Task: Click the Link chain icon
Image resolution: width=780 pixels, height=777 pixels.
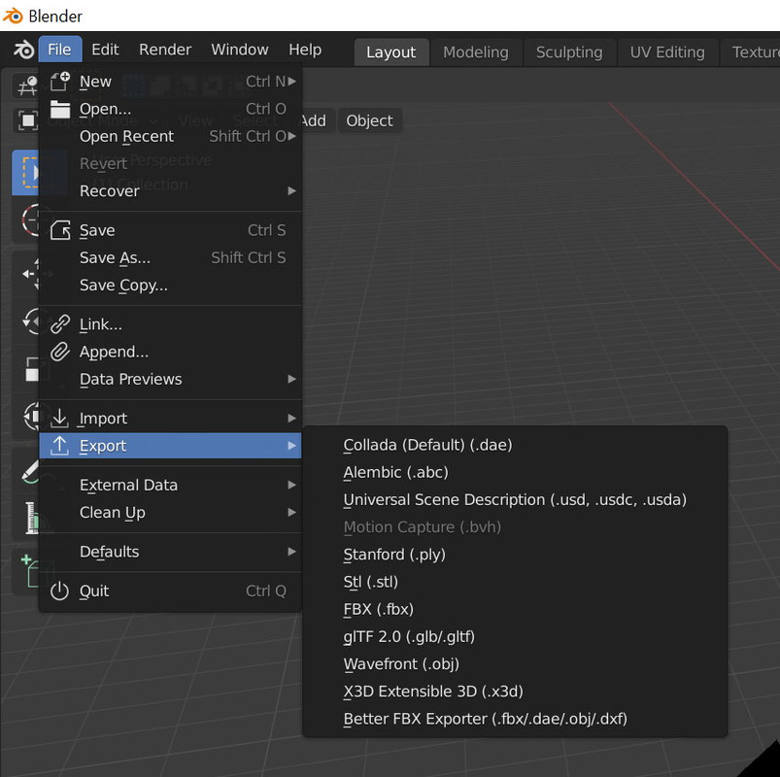Action: point(60,324)
